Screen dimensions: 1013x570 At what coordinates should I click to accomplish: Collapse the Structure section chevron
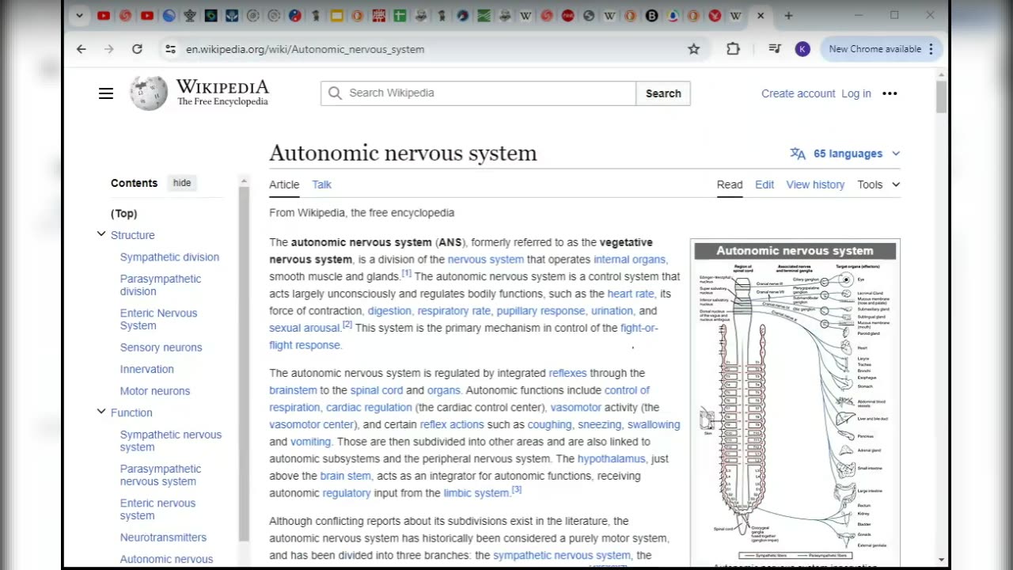pos(101,234)
